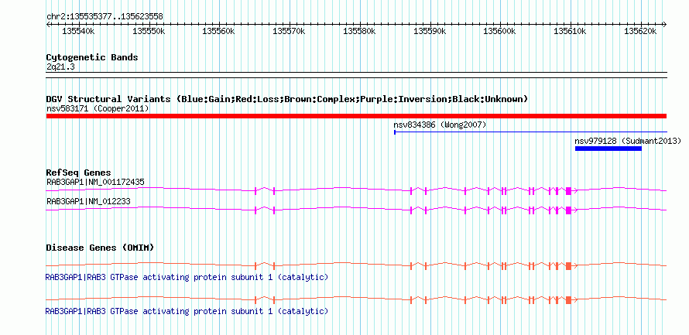689x335 pixels.
Task: Open the nsv979128 (Sudmant2013) variant label
Action: point(628,141)
